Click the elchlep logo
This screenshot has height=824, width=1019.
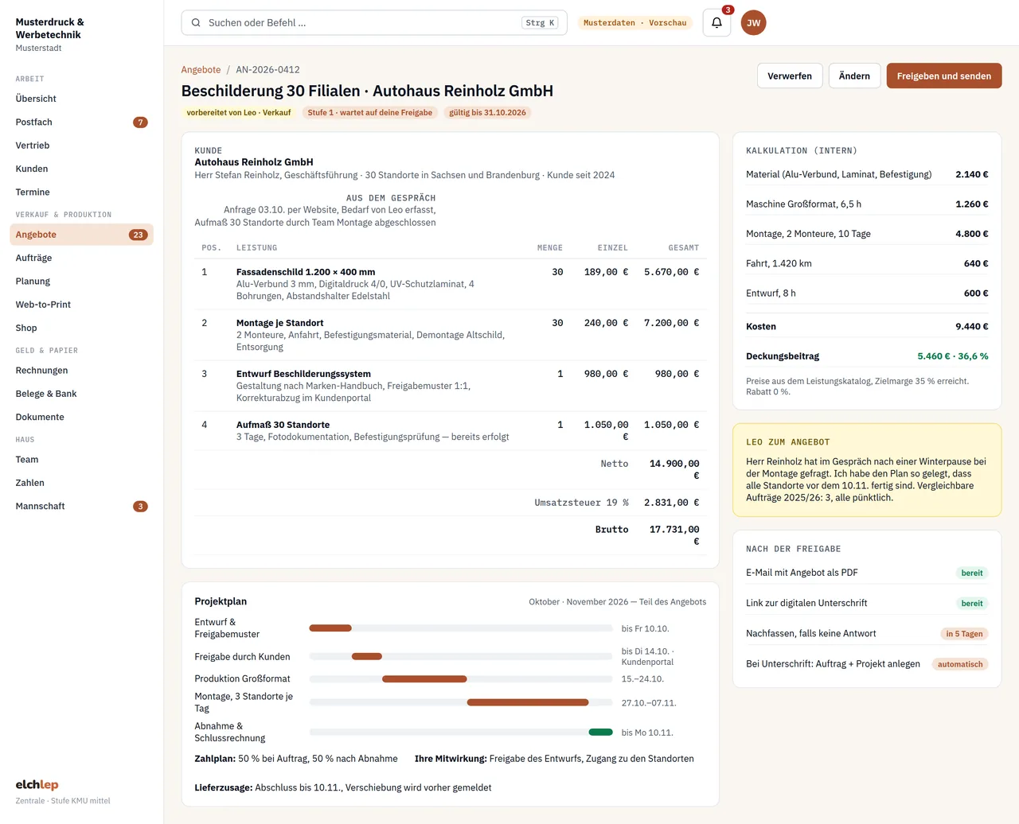[x=37, y=785]
